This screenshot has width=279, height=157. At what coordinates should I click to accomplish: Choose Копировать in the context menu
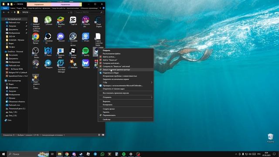126,105
